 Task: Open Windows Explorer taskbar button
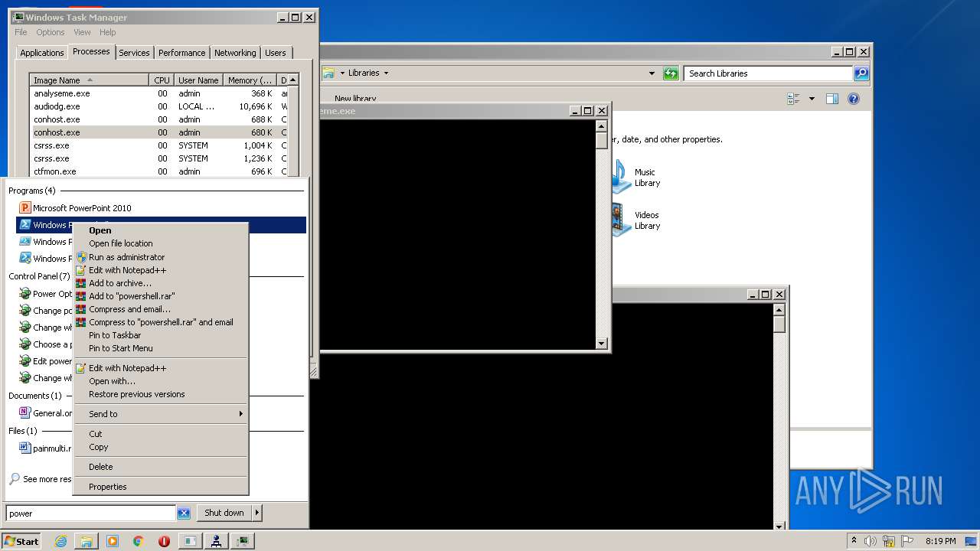pos(87,541)
